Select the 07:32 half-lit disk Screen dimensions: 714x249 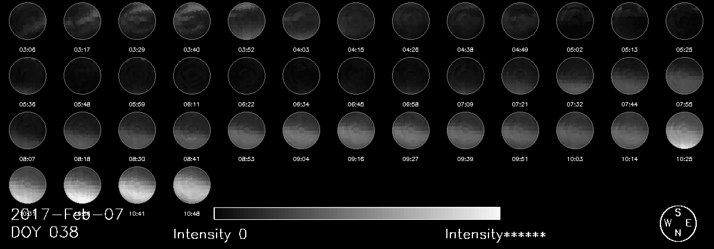tap(575, 75)
